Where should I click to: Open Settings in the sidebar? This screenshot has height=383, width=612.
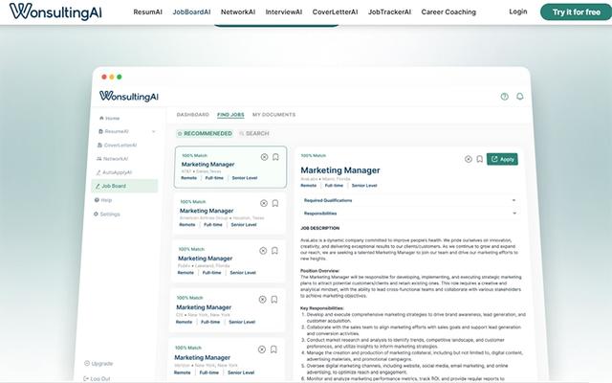[x=110, y=214]
